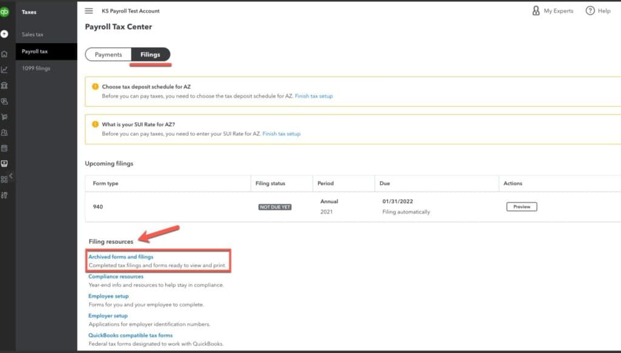Image resolution: width=621 pixels, height=353 pixels.
Task: Click My Experts label
Action: [559, 11]
